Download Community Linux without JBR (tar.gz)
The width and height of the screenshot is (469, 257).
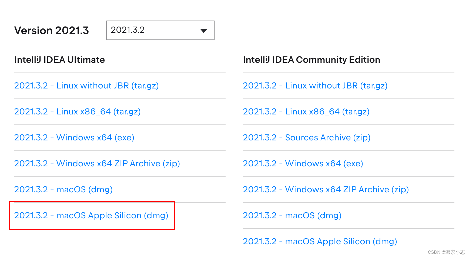click(315, 86)
